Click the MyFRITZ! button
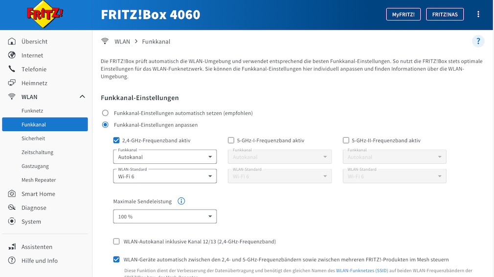This screenshot has height=277, width=494. (x=403, y=15)
